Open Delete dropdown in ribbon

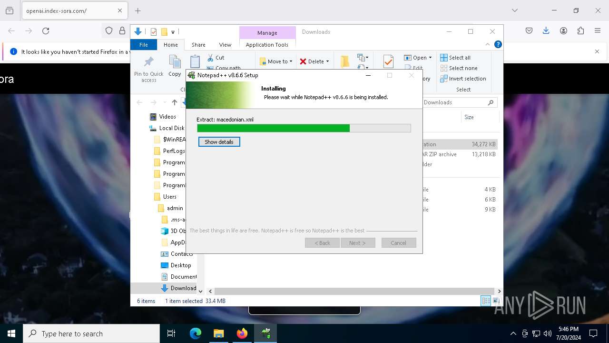(x=314, y=61)
